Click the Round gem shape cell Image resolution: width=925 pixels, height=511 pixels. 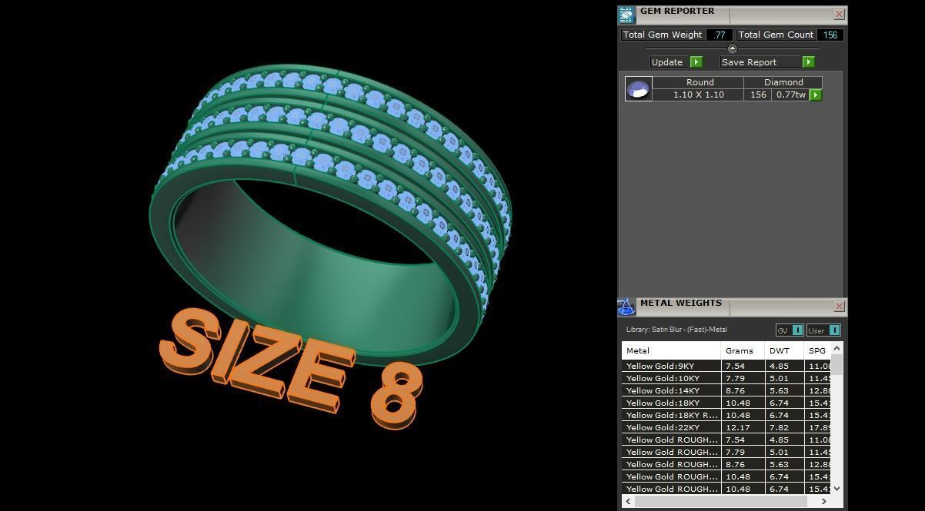[x=699, y=82]
